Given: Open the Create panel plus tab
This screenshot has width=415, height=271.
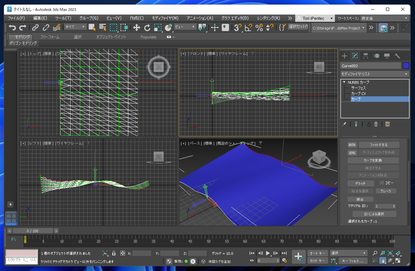Looking at the screenshot, I should pyautogui.click(x=344, y=56).
